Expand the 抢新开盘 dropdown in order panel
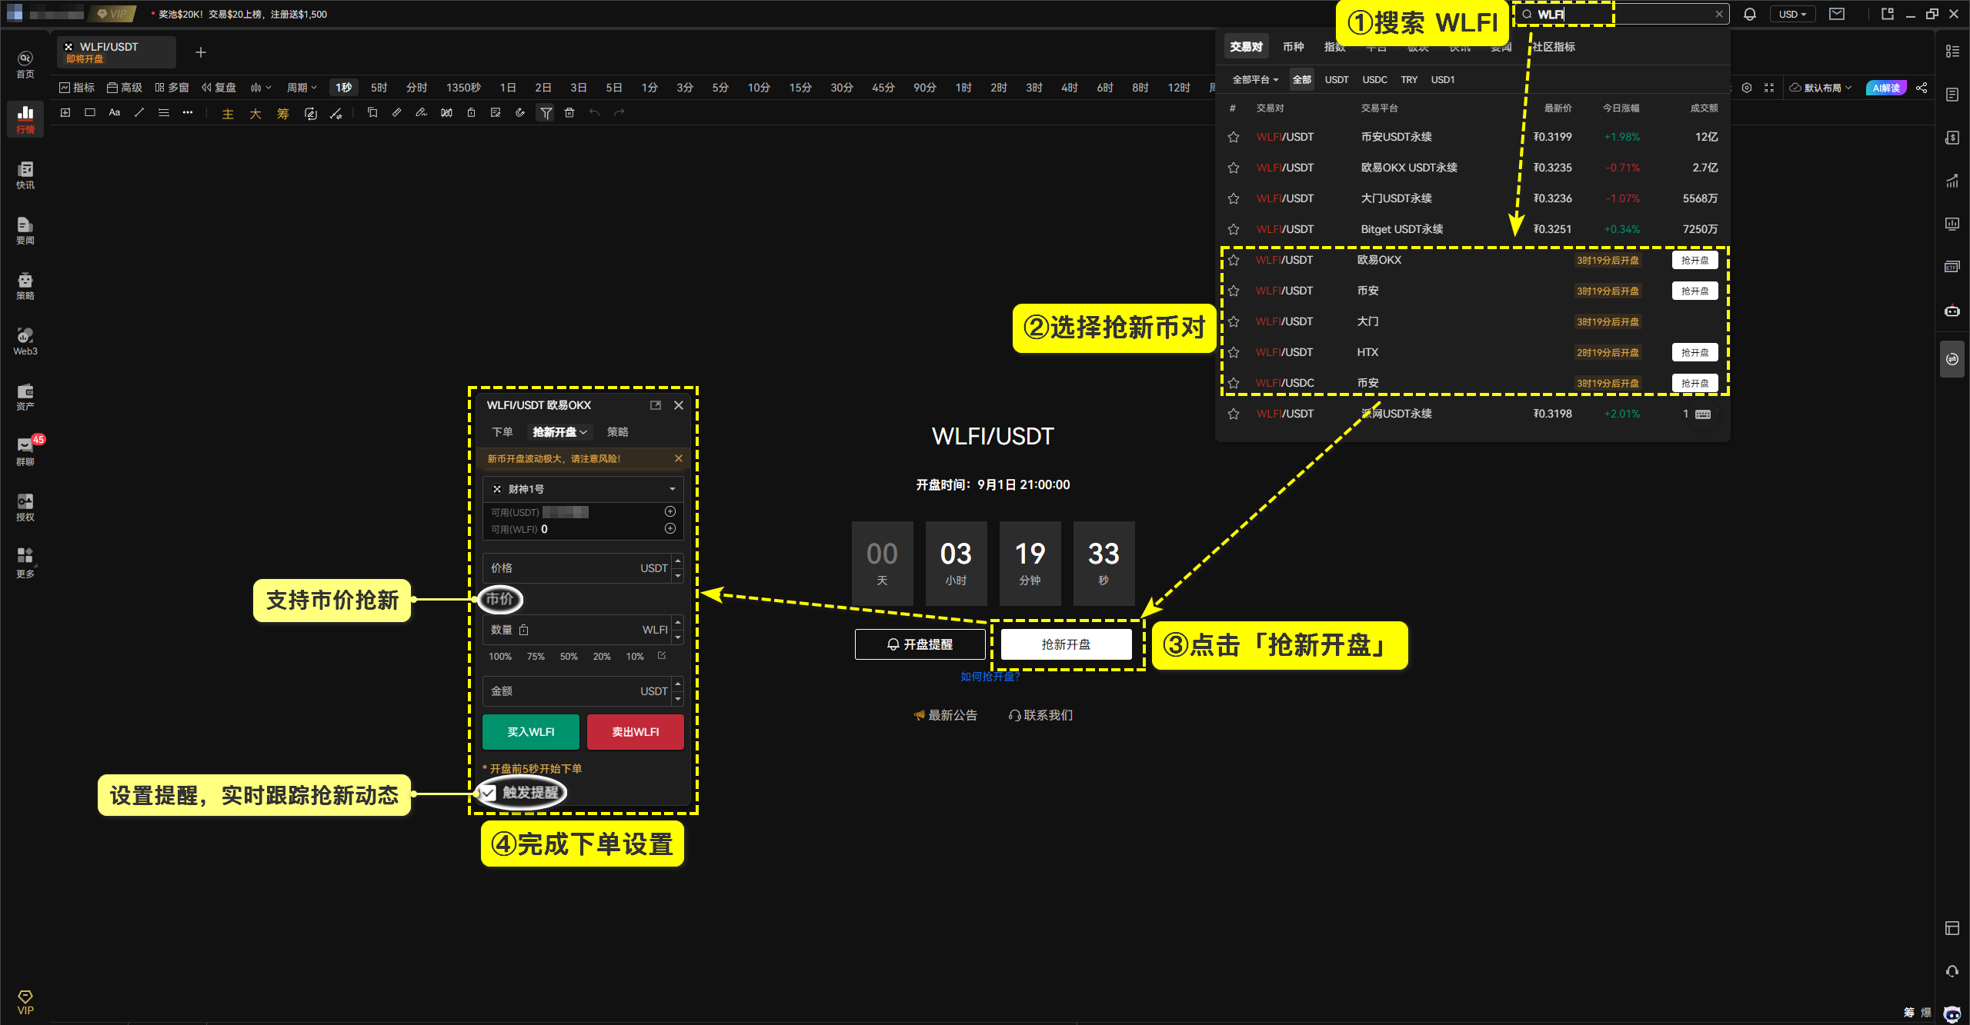Viewport: 1970px width, 1025px height. [x=560, y=432]
